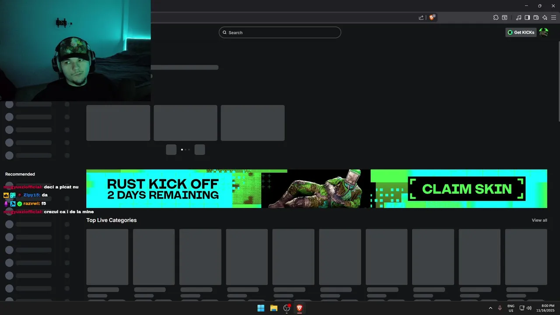
Task: Click the magnifier icon in Search box
Action: pos(224,32)
